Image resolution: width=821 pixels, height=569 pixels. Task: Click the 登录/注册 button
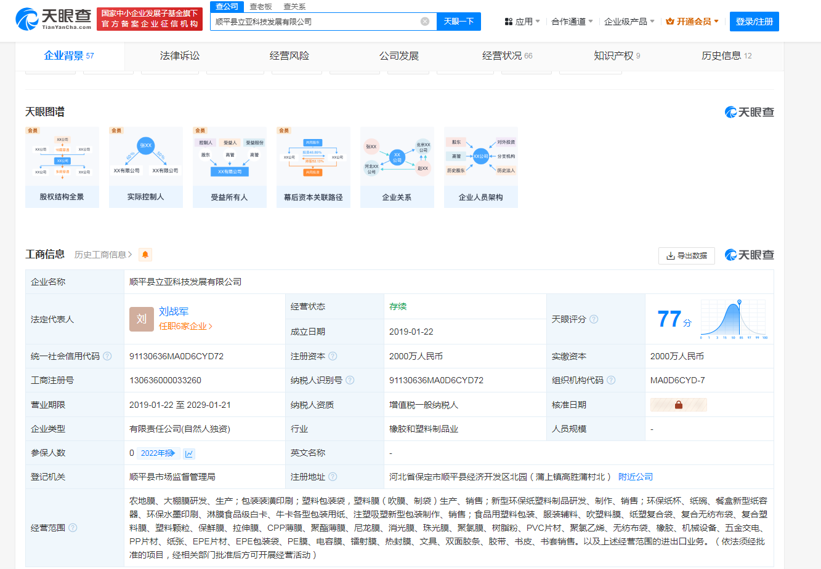754,22
